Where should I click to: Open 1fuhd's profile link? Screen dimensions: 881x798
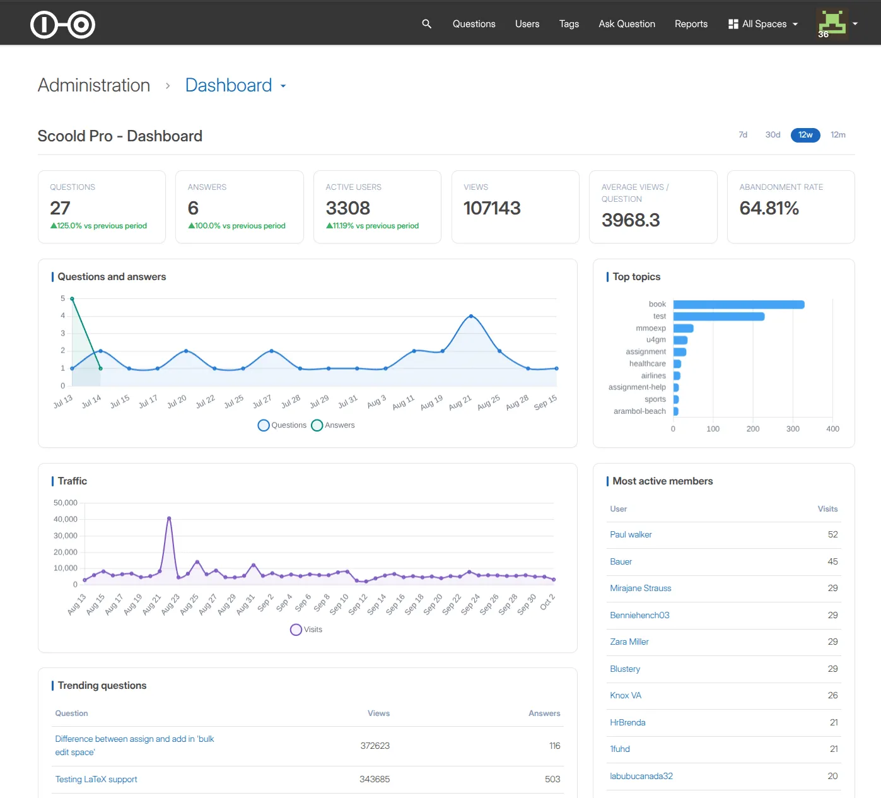[x=620, y=749]
